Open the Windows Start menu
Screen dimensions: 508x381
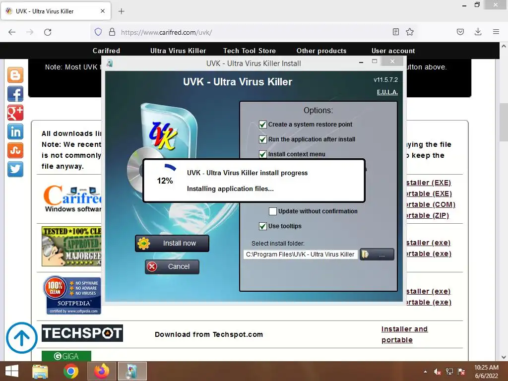(x=12, y=371)
